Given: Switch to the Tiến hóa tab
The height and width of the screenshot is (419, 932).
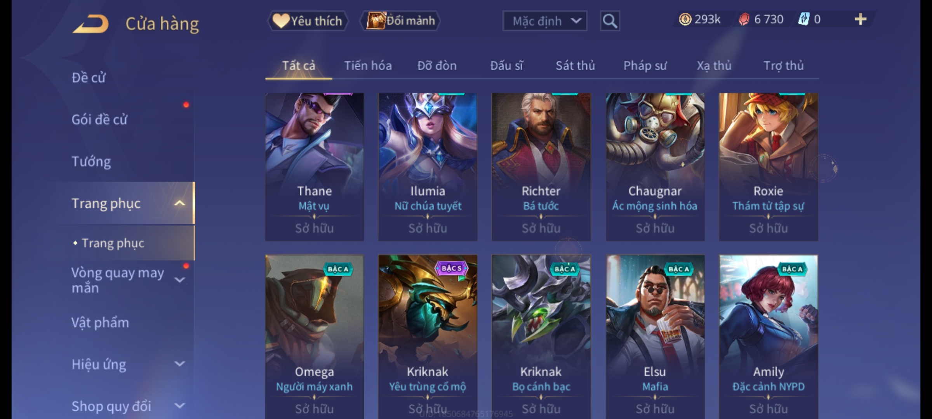Looking at the screenshot, I should tap(368, 66).
